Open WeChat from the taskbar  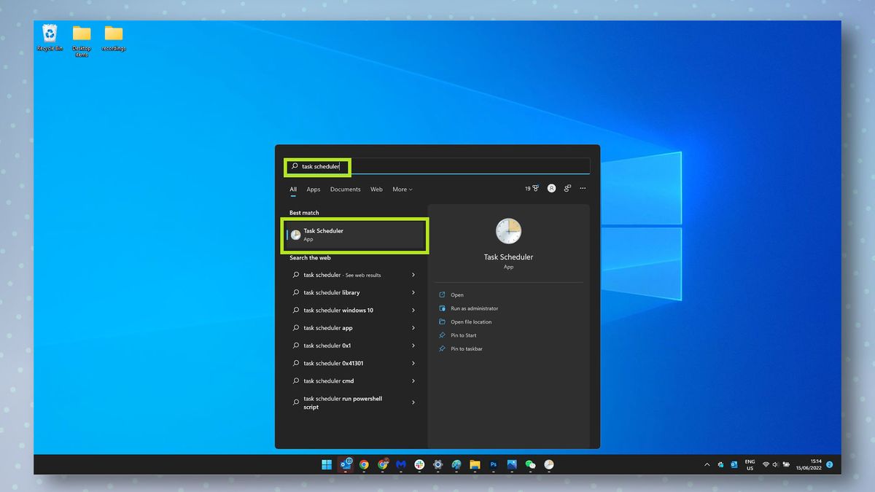coord(530,464)
